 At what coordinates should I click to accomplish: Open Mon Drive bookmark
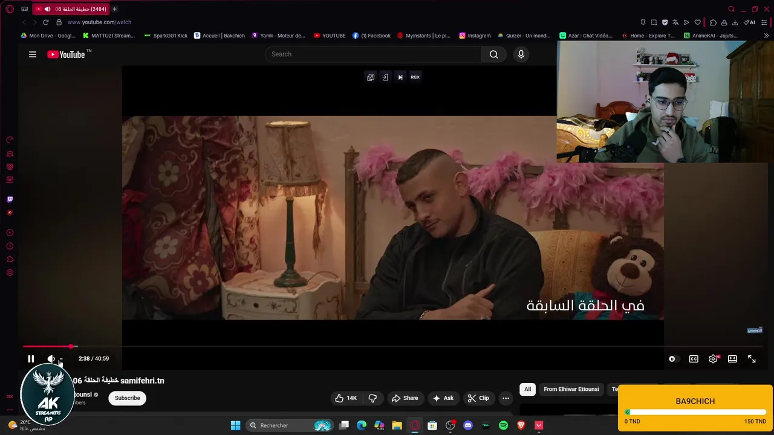point(48,36)
